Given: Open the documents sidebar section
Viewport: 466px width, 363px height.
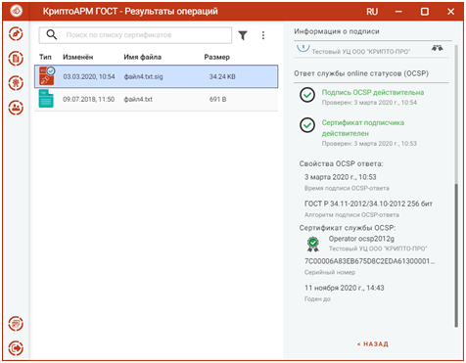Looking at the screenshot, I should tap(16, 59).
